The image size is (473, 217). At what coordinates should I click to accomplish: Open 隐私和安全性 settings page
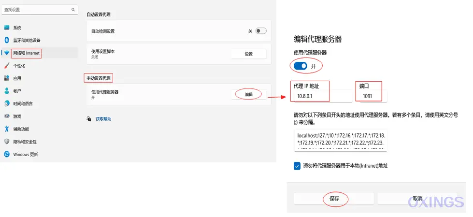[x=25, y=142]
